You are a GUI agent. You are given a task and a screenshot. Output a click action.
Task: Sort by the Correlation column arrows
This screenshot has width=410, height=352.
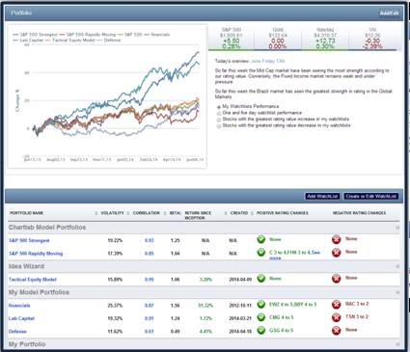click(x=165, y=213)
